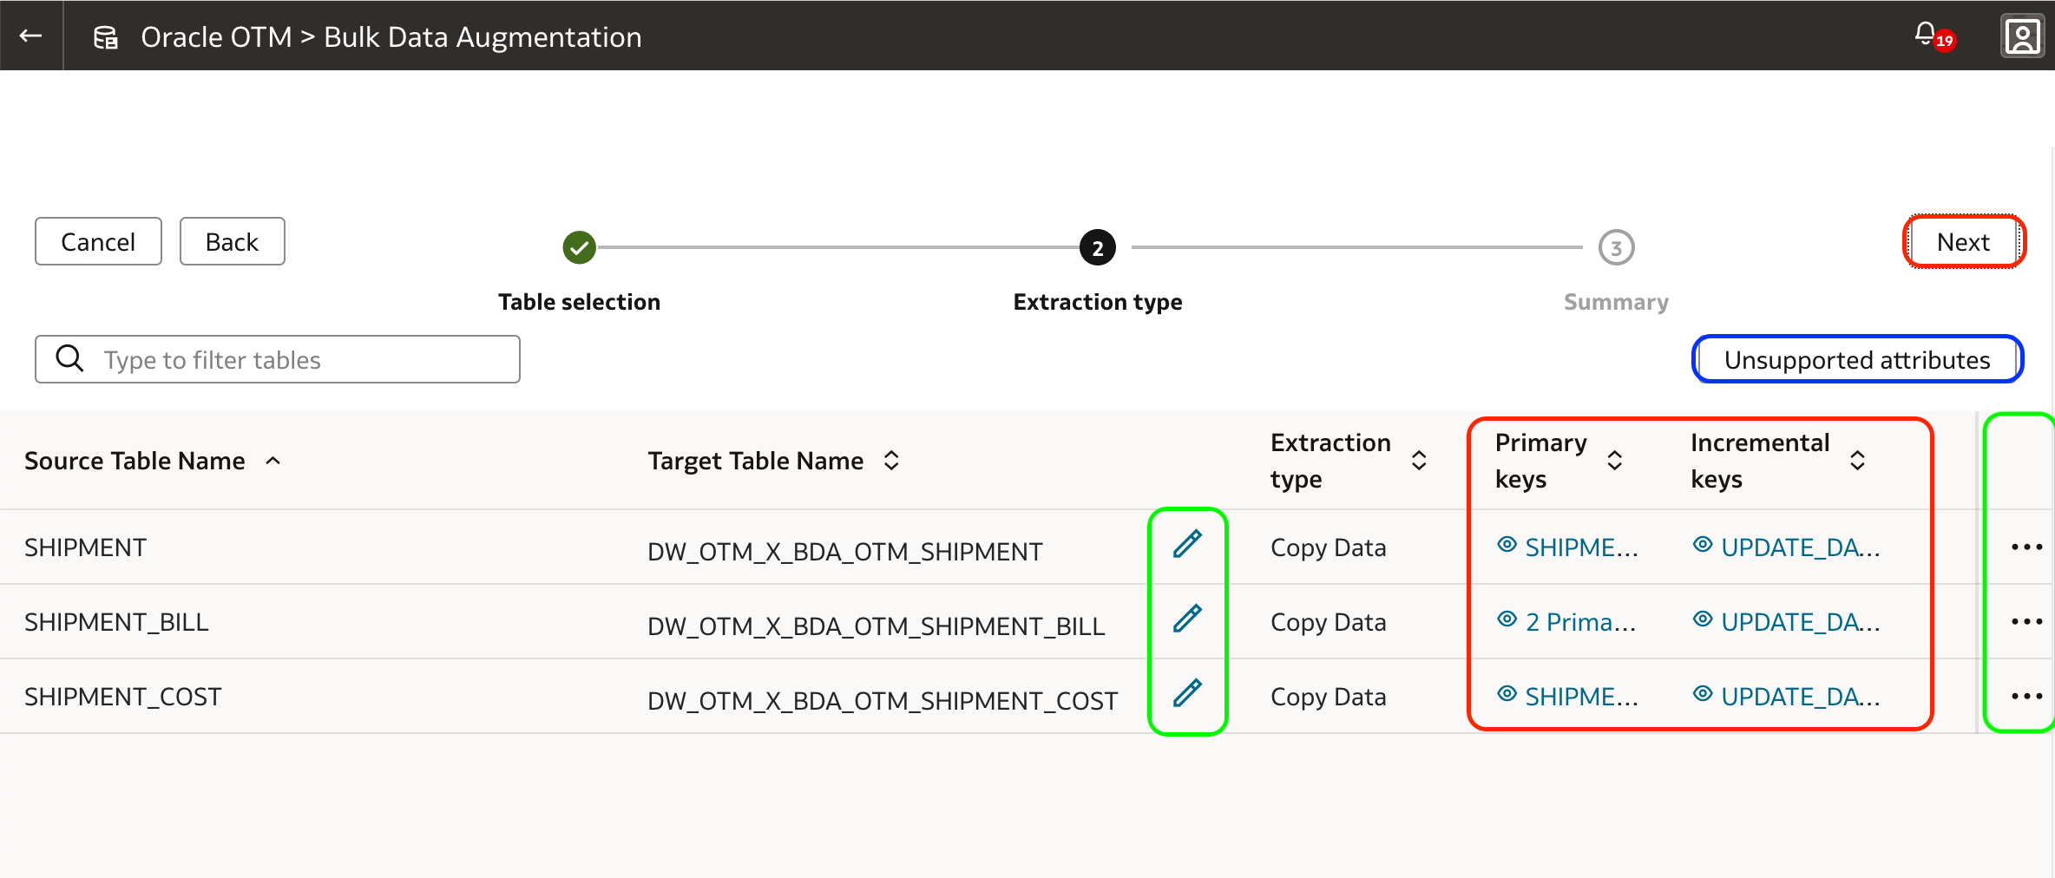The height and width of the screenshot is (878, 2055).
Task: Open row actions menu for SHIPMENT_BILL
Action: (2026, 621)
